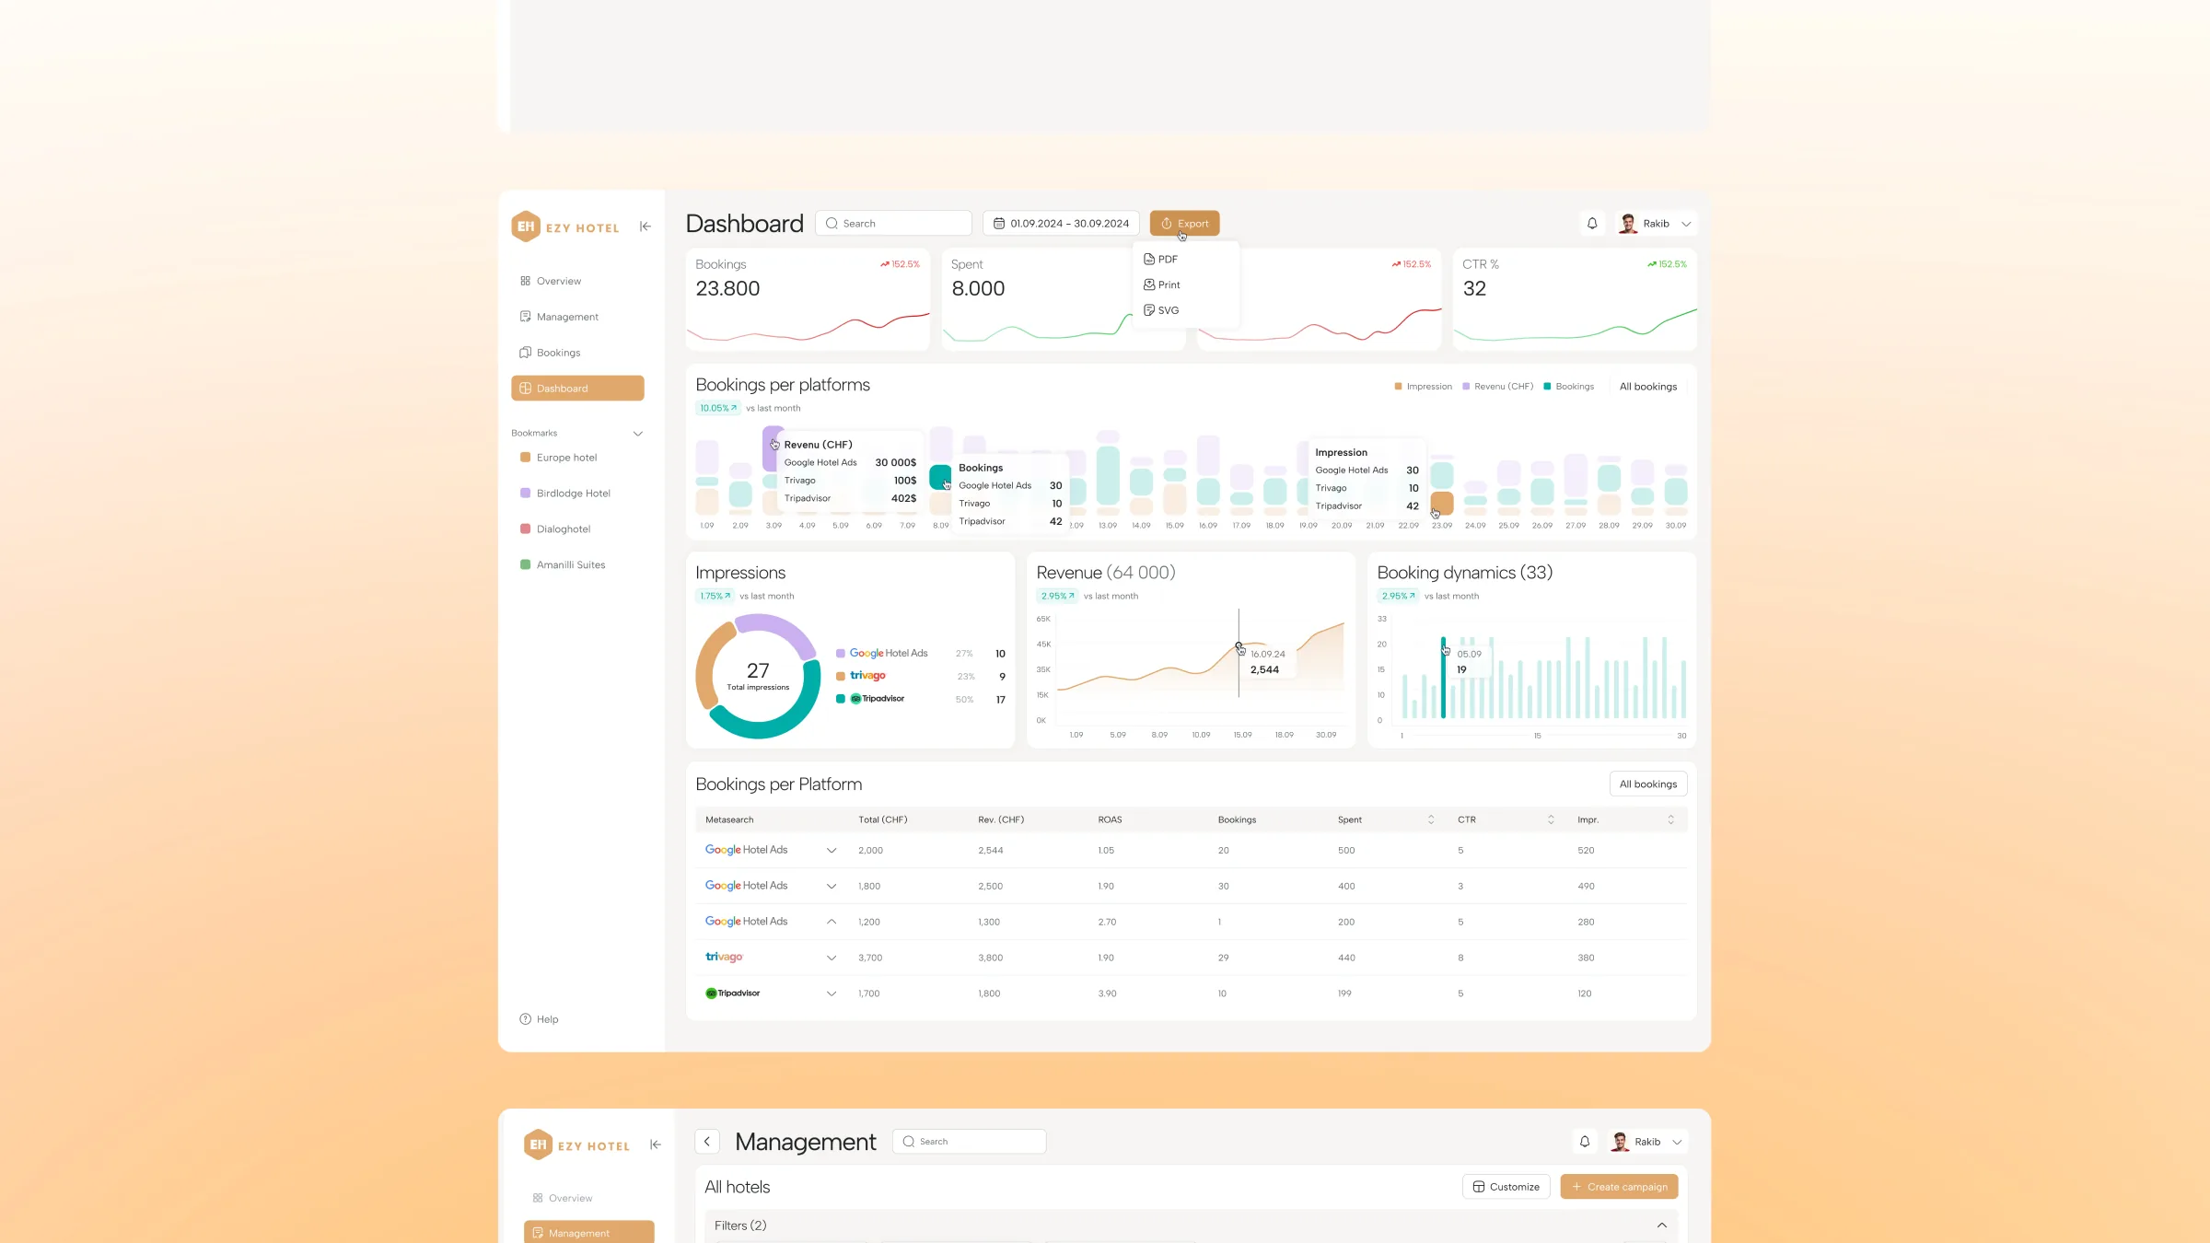The image size is (2210, 1243).
Task: Open Bookings in Dashboard sidebar
Action: tap(577, 353)
